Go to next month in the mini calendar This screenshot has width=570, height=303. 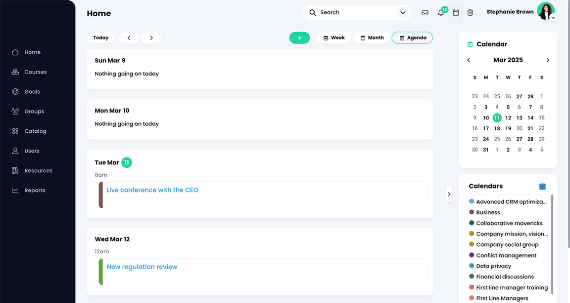548,60
